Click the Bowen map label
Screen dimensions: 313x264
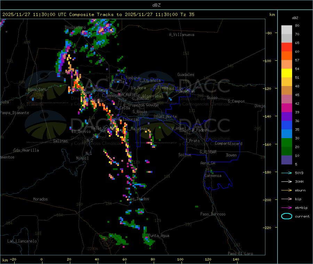231,155
